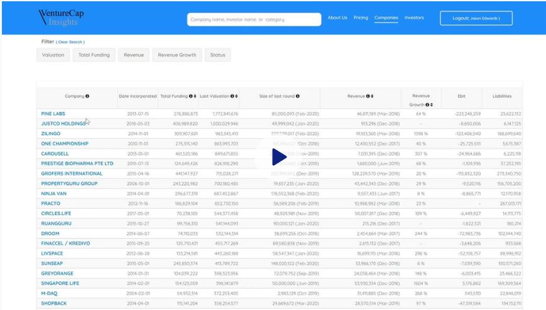This screenshot has height=310, width=546.
Task: Click Grofers revenue 128,229,570 (Mar-2019)
Action: [376, 174]
